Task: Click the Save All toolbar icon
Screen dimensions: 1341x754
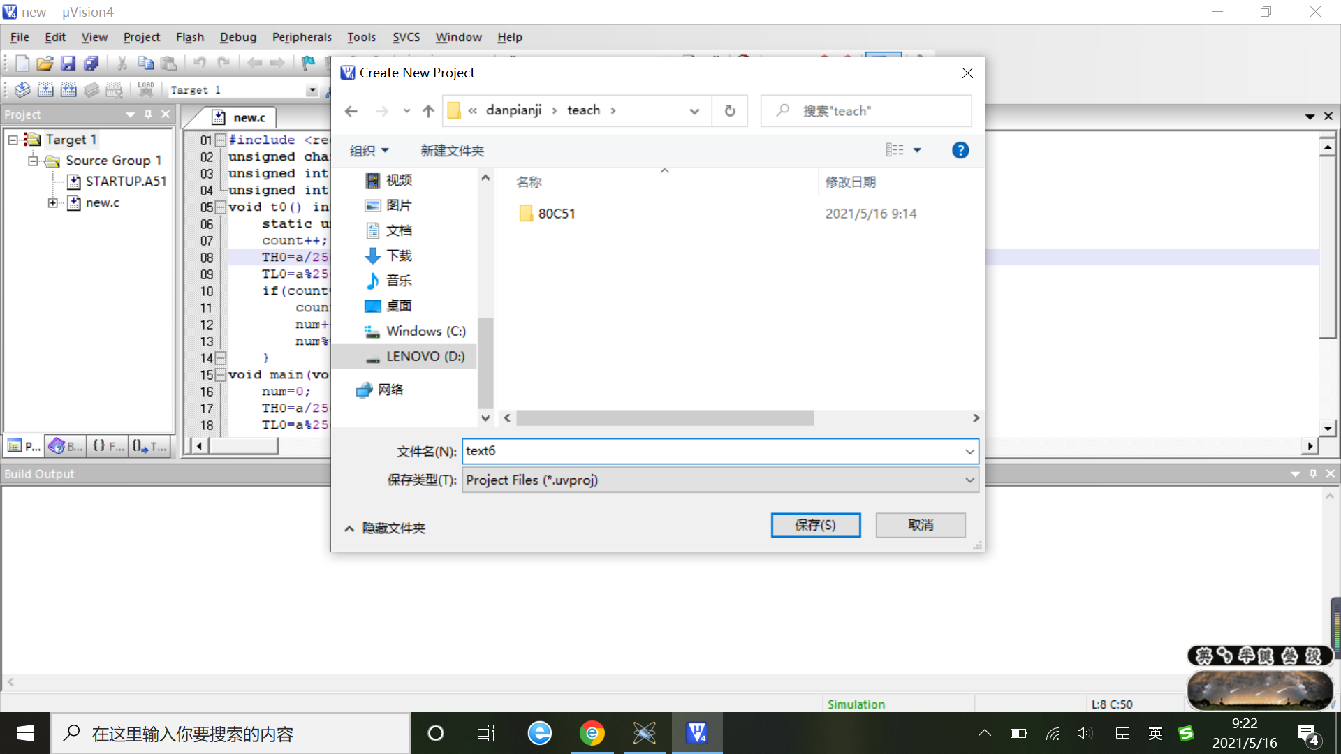Action: point(91,64)
